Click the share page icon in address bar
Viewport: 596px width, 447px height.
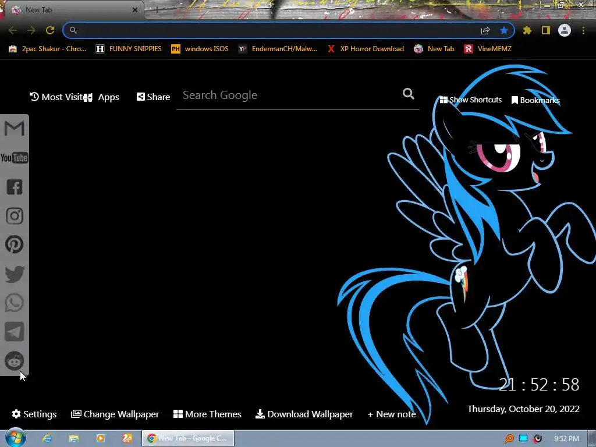[485, 31]
